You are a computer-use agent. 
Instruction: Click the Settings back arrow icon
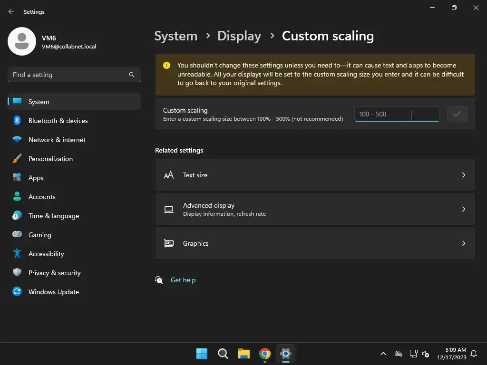pos(11,11)
